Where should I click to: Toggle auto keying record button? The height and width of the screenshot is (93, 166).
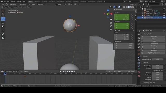tap(60, 71)
